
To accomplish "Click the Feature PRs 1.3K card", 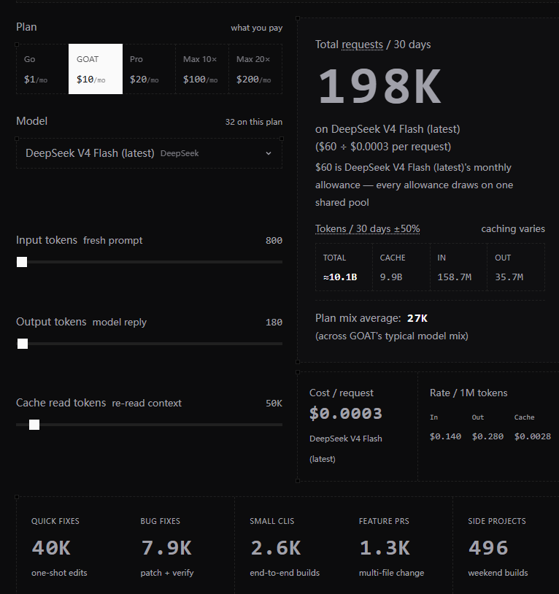I will pos(398,547).
